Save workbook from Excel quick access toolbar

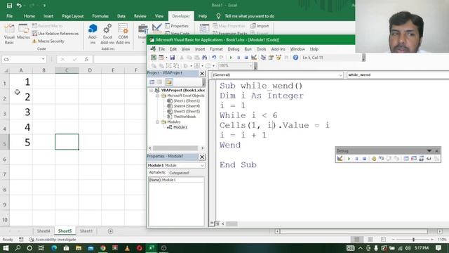[9, 6]
